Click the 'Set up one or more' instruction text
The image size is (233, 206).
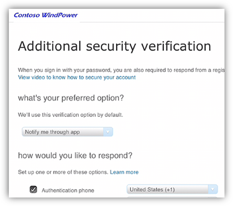pos(63,172)
